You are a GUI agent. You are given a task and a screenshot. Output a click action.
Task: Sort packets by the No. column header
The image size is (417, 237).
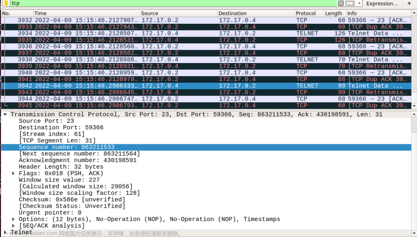17,13
